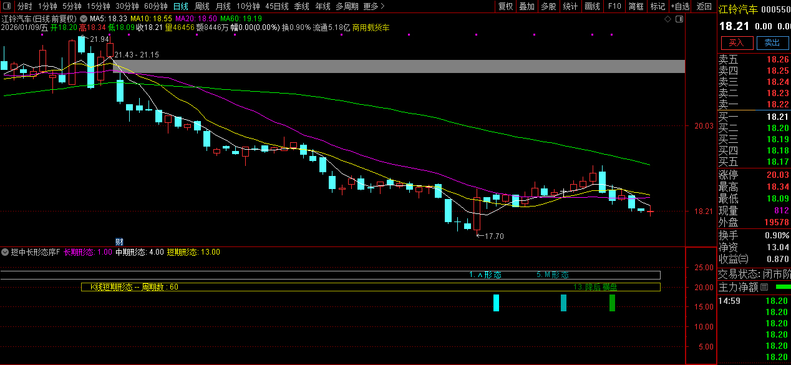Click the 返回 back button

704,6
